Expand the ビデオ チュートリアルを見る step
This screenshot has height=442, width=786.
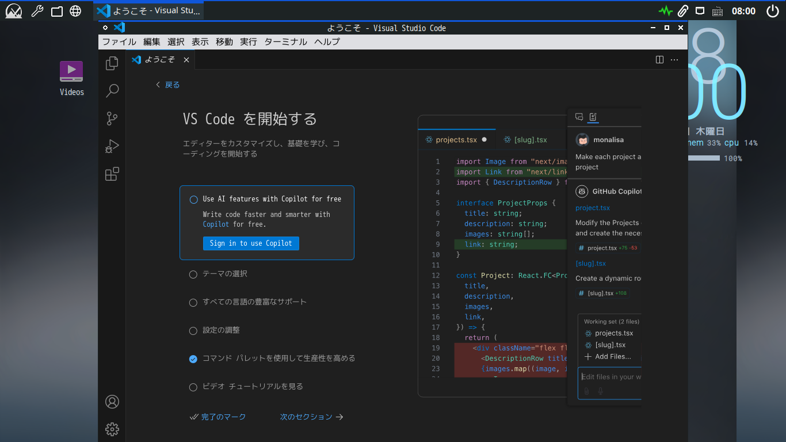click(x=252, y=387)
